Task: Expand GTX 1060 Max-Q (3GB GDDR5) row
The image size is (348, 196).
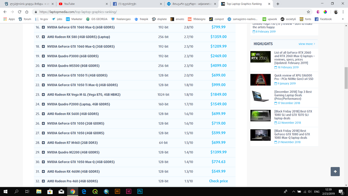Action: (43, 46)
